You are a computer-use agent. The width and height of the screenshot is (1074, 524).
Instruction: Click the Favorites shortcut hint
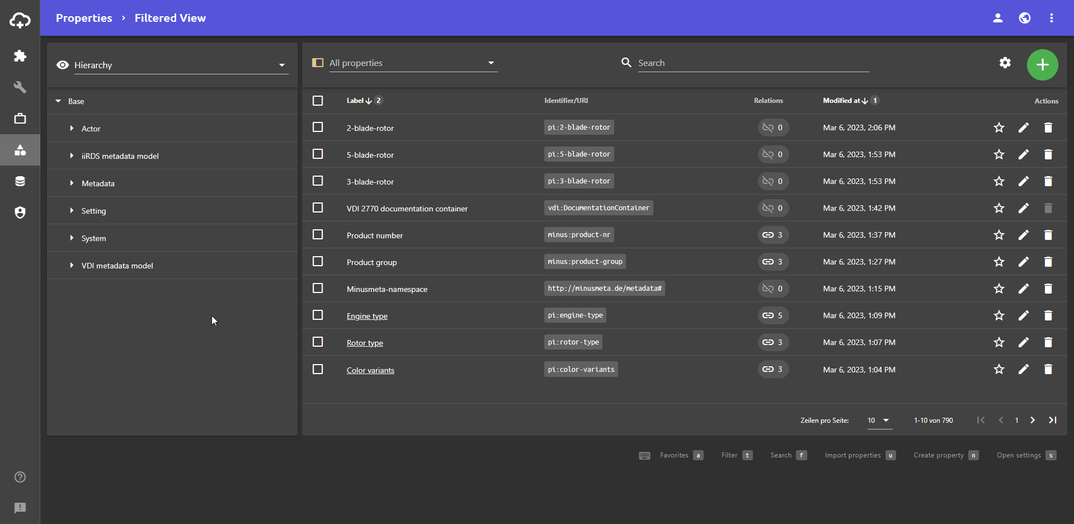point(681,455)
